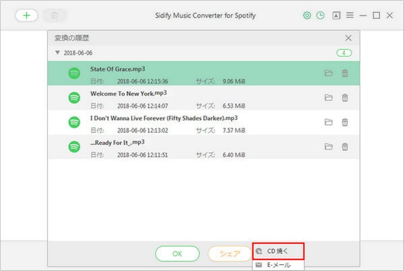404x271 pixels.
Task: Delete Welcome To New York.mp3 entry
Action: 345,98
